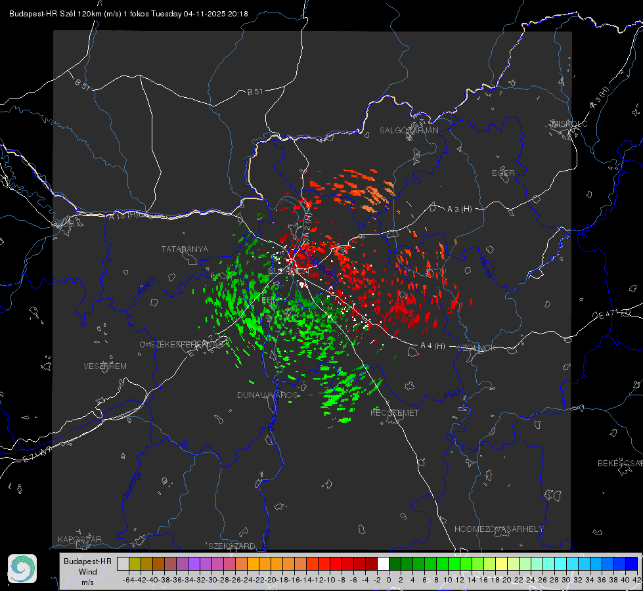The image size is (643, 591).
Task: Choose the pure red swatch between -10 and -8
Action: coord(336,563)
